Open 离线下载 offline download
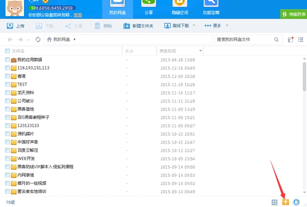The image size is (307, 207). pyautogui.click(x=176, y=26)
